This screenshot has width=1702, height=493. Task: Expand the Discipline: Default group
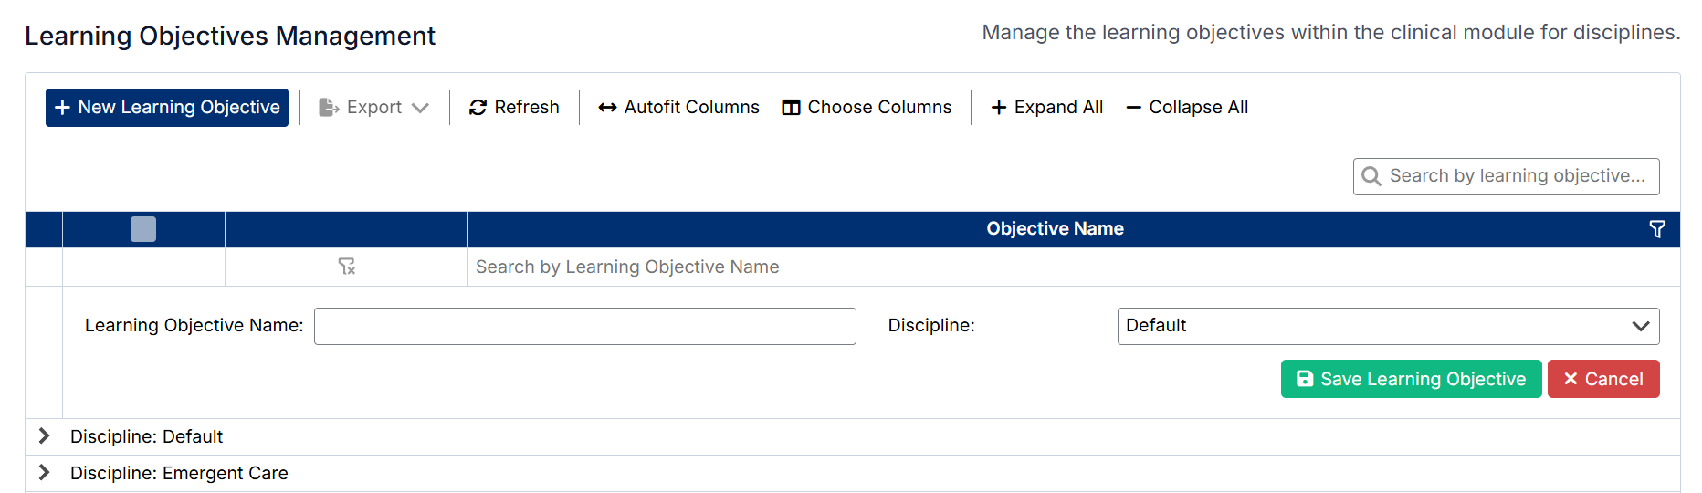[x=44, y=436]
